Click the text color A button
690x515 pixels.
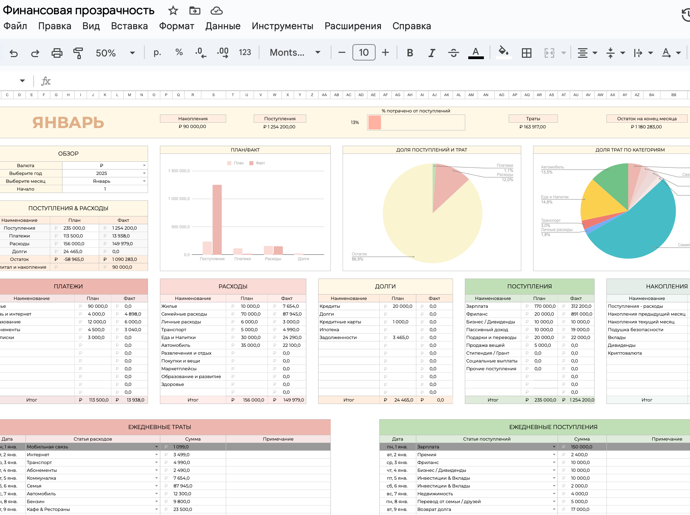[476, 53]
